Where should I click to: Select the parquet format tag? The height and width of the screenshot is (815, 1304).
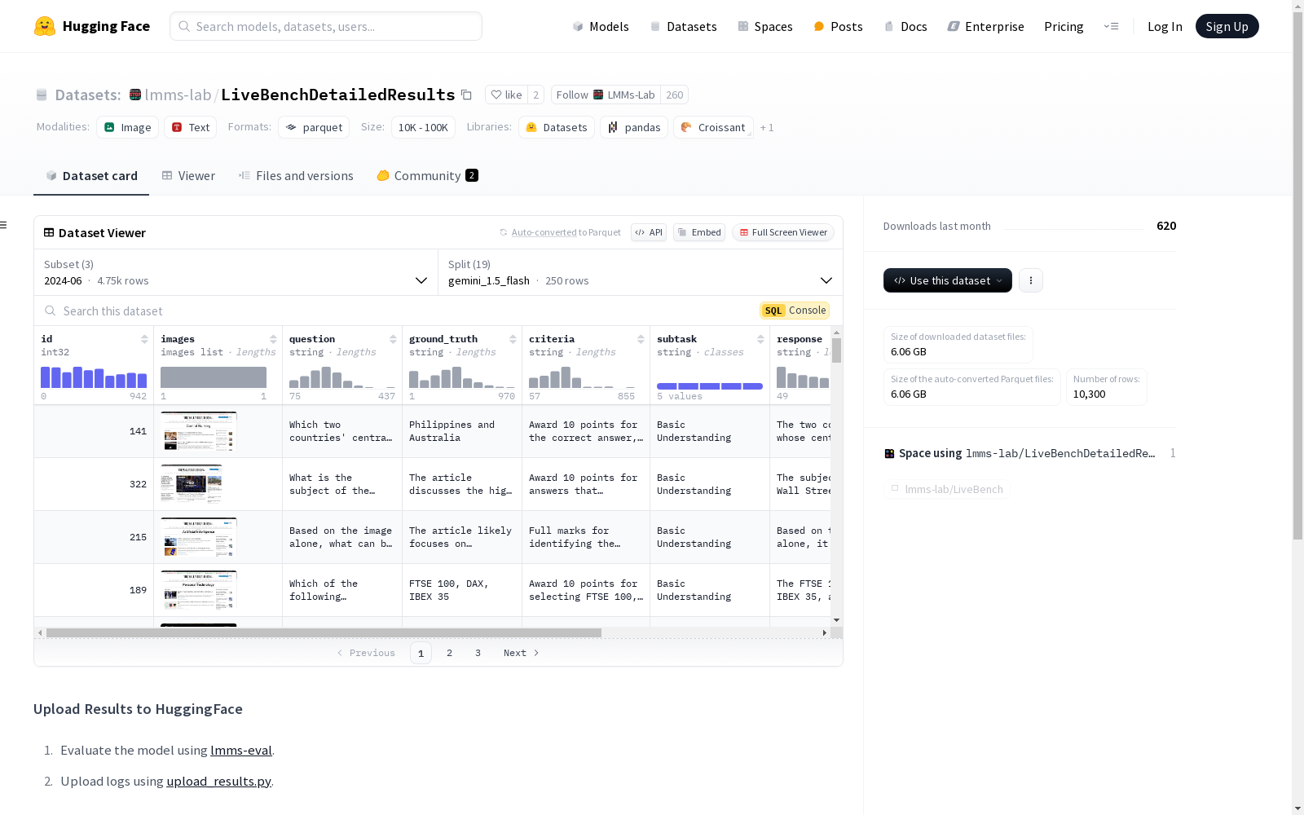point(314,127)
